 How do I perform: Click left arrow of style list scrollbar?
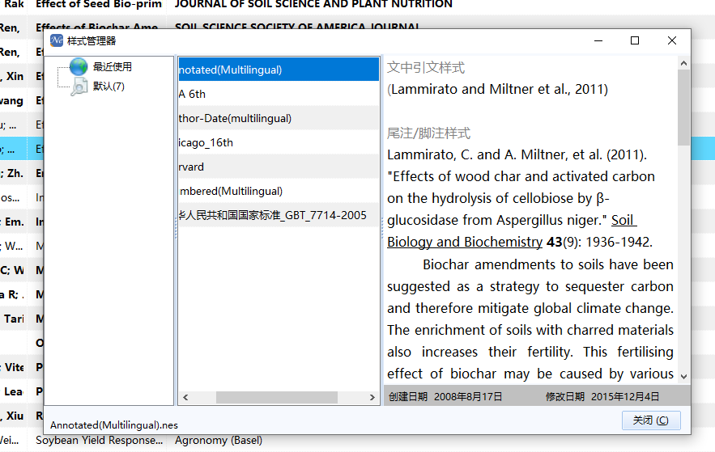pyautogui.click(x=185, y=397)
